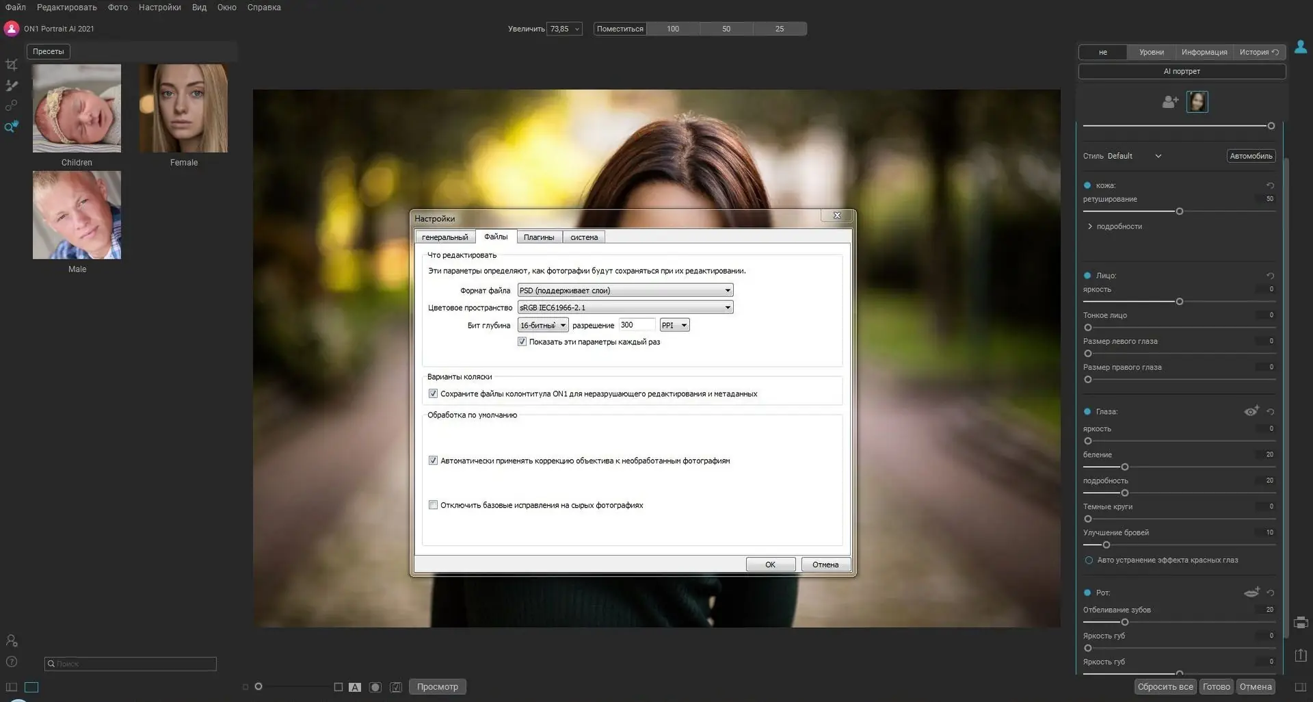Click the share/export icon on right edge
Viewport: 1313px width, 702px height.
coord(1301,655)
